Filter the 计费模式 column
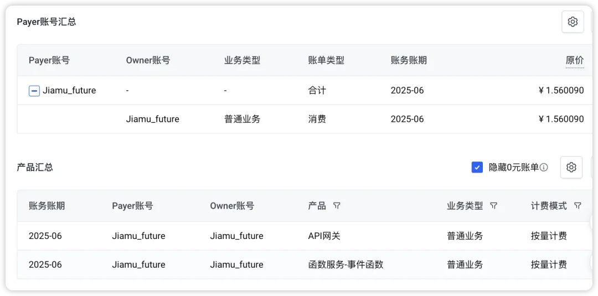 (x=578, y=206)
